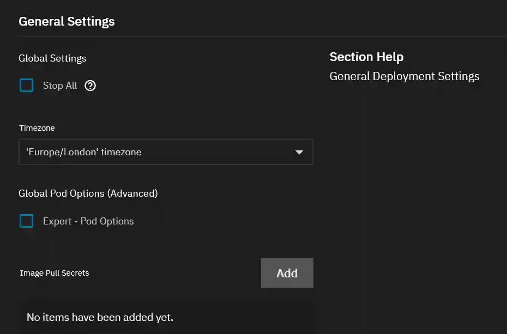
Task: Click the Image Pull Secrets label
Action: coord(54,273)
